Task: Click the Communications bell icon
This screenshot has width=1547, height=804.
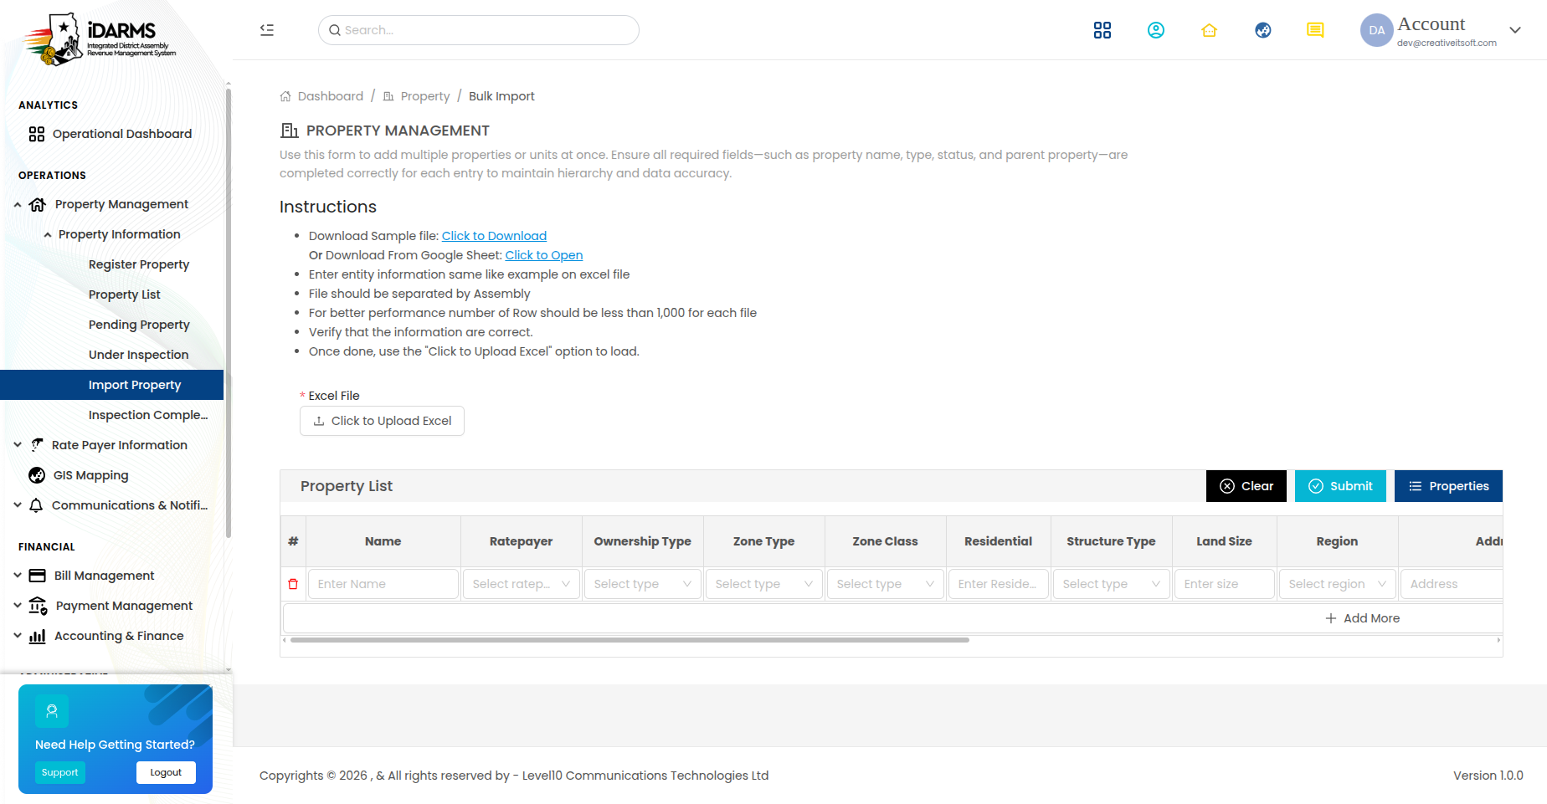Action: point(36,505)
